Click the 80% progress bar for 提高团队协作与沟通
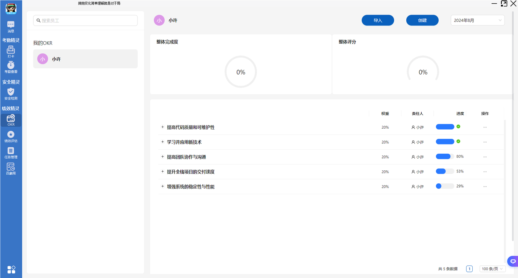Image resolution: width=518 pixels, height=278 pixels. click(445, 157)
